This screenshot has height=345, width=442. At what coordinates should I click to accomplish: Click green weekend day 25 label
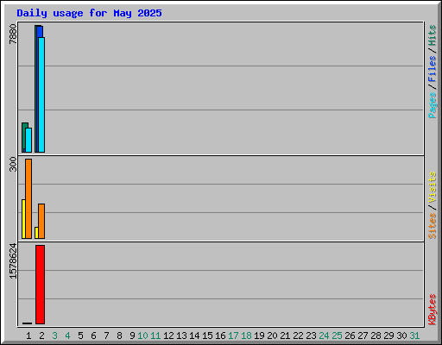tap(337, 336)
